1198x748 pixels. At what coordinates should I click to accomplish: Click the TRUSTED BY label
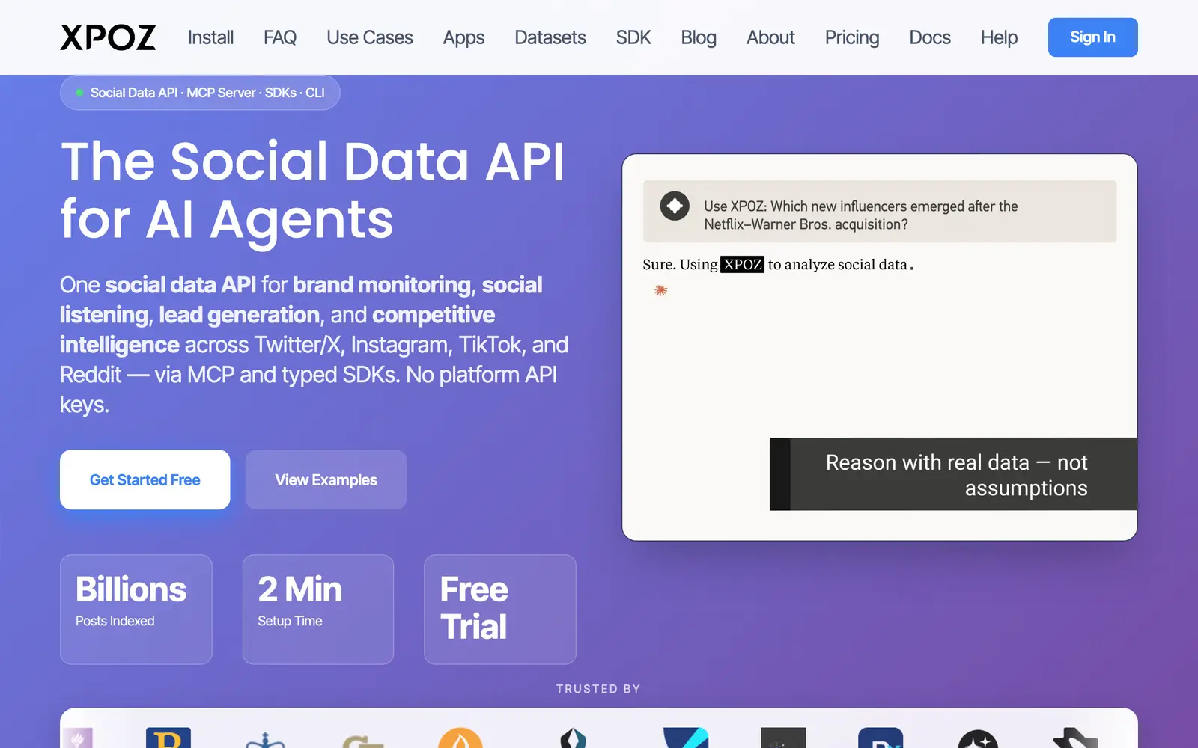pos(598,689)
